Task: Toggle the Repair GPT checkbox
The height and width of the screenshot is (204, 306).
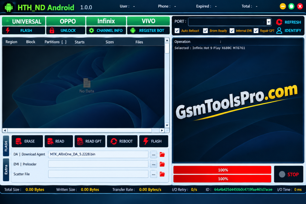Action: [256, 31]
